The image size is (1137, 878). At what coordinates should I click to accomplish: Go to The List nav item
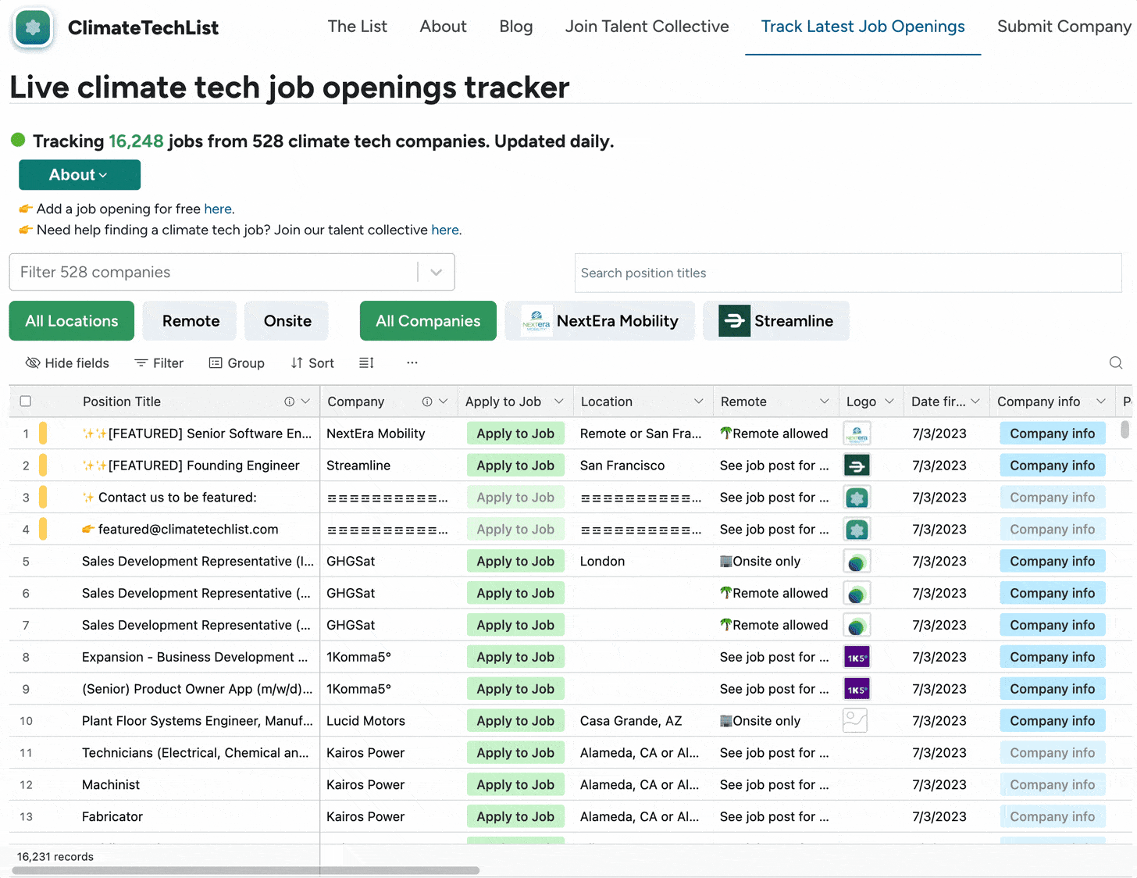click(358, 27)
